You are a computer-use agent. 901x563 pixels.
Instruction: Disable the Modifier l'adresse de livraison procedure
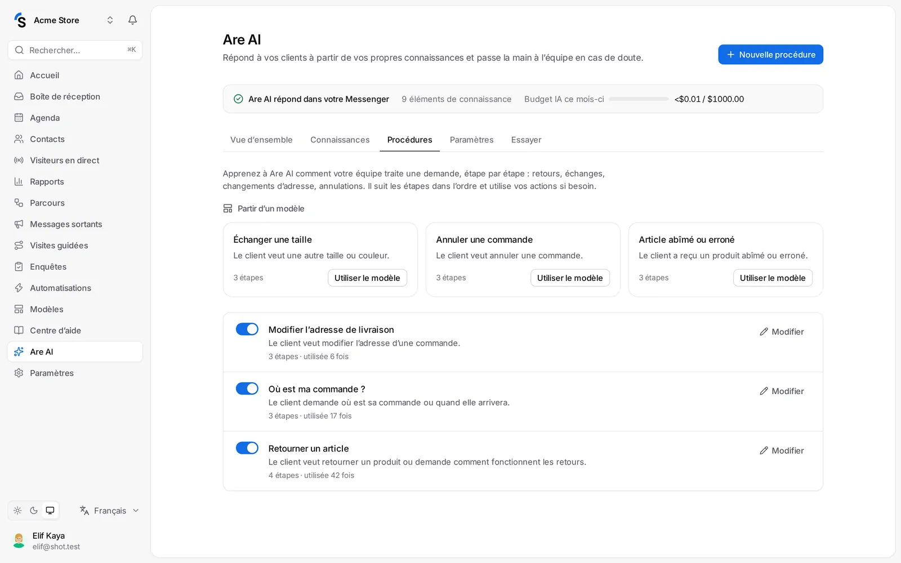point(247,329)
